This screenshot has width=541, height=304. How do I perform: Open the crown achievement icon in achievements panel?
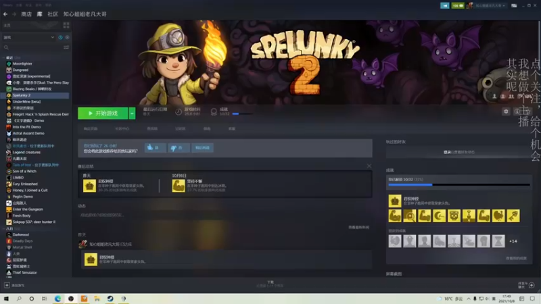point(395,201)
